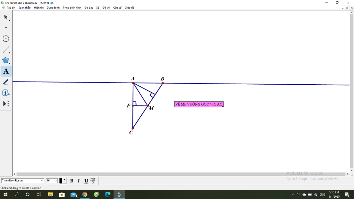
Task: Click the vertical scroll up arrow
Action: point(352,13)
